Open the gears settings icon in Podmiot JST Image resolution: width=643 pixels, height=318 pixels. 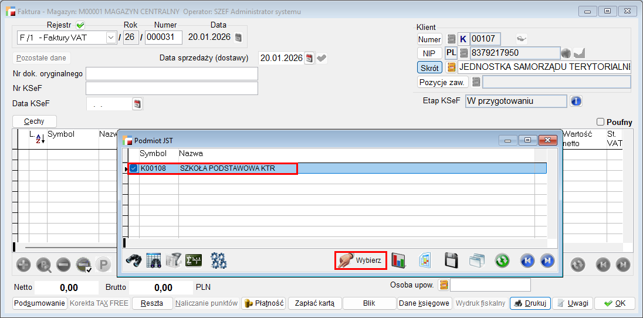tap(219, 260)
